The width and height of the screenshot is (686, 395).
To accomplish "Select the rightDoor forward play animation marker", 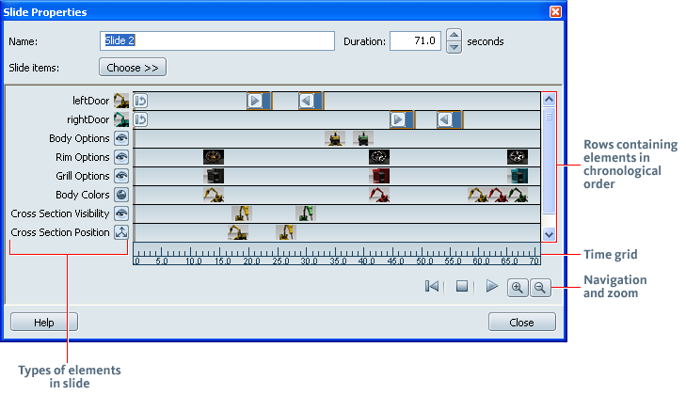I will point(402,119).
